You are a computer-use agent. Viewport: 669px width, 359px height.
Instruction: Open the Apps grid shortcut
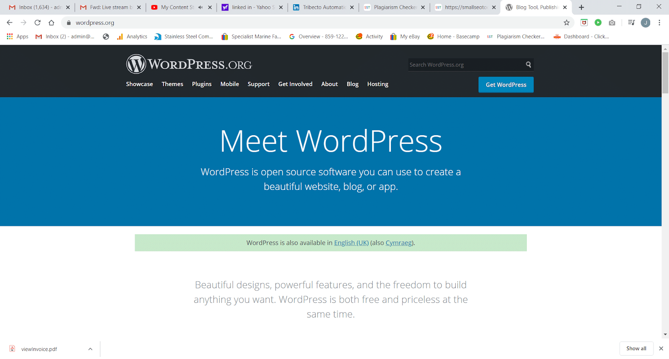[18, 37]
